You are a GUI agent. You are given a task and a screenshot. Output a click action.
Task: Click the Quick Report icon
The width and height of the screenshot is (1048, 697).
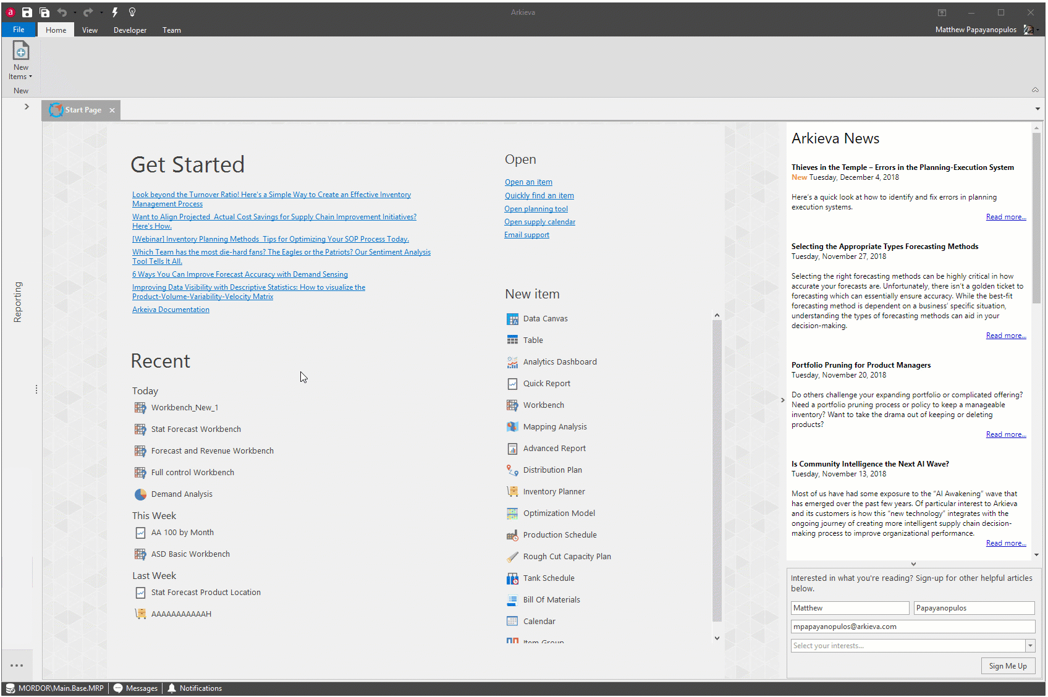[512, 384]
